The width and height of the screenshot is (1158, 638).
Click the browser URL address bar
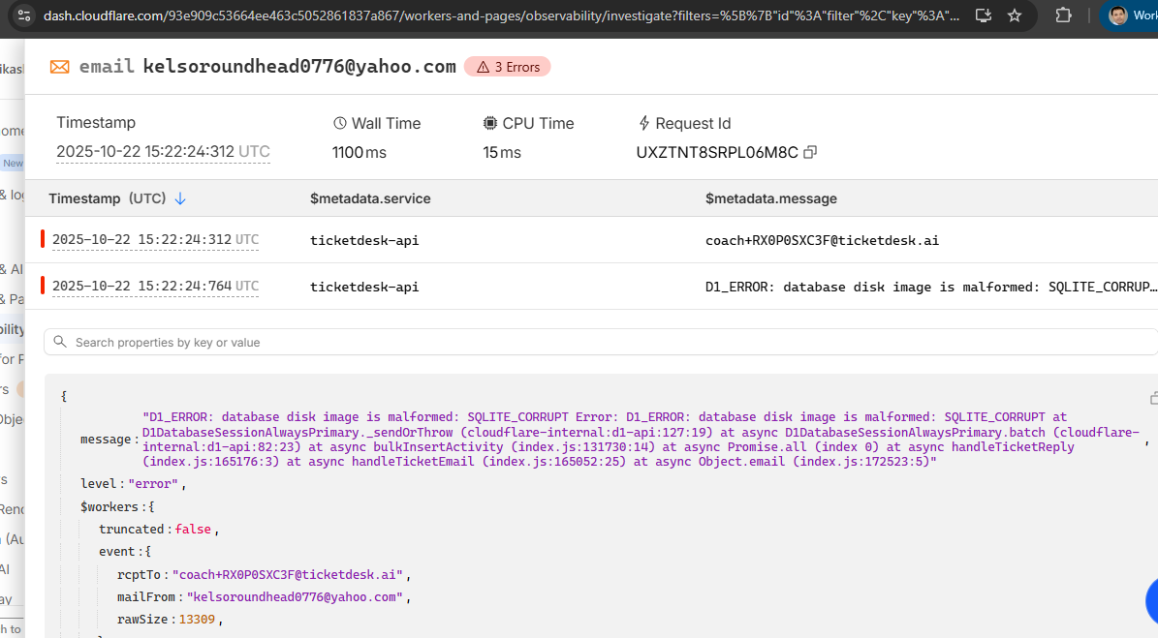[502, 15]
